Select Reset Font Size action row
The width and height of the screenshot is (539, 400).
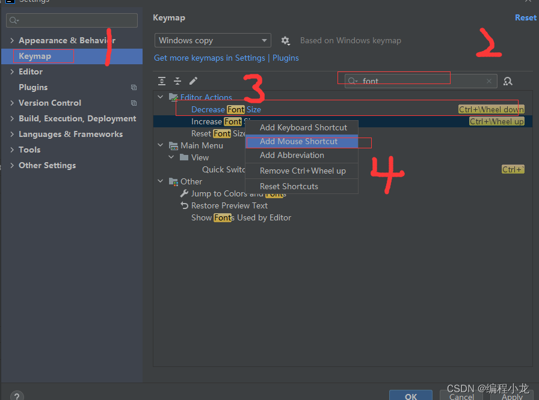(343, 133)
